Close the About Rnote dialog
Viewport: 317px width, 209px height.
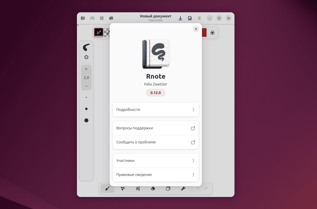[x=196, y=29]
